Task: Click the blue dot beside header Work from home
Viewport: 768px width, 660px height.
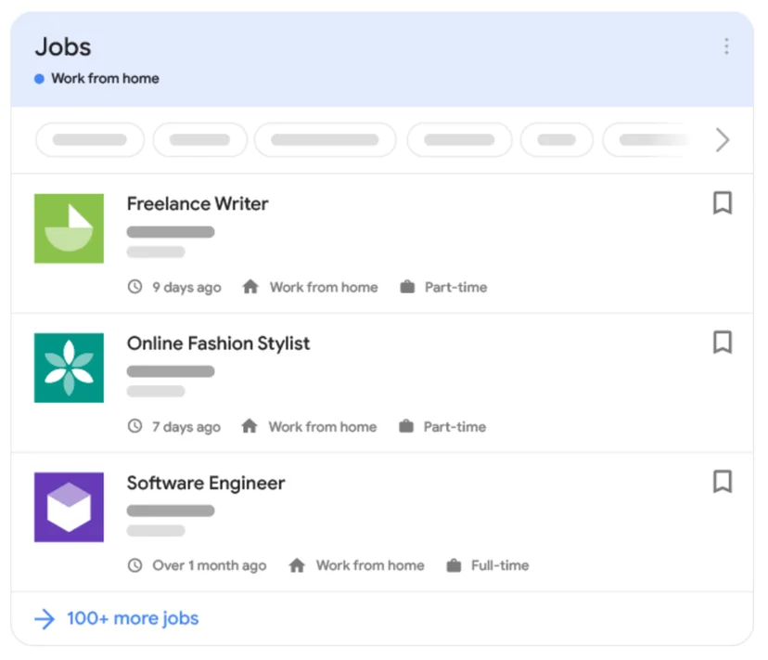Action: pos(39,79)
